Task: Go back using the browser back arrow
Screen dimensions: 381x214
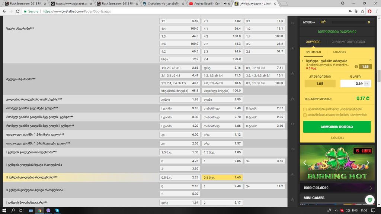Action: tap(4, 11)
